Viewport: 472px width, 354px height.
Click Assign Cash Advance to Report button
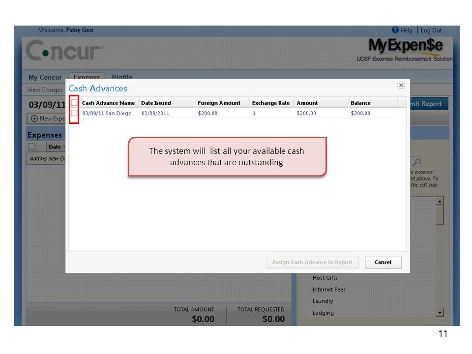[x=312, y=262]
